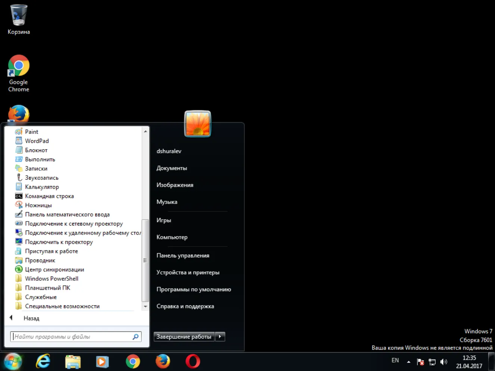Open Ножницы snipping tool
The width and height of the screenshot is (495, 371).
33,205
